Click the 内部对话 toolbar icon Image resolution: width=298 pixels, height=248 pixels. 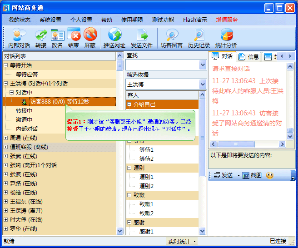pyautogui.click(x=19, y=35)
